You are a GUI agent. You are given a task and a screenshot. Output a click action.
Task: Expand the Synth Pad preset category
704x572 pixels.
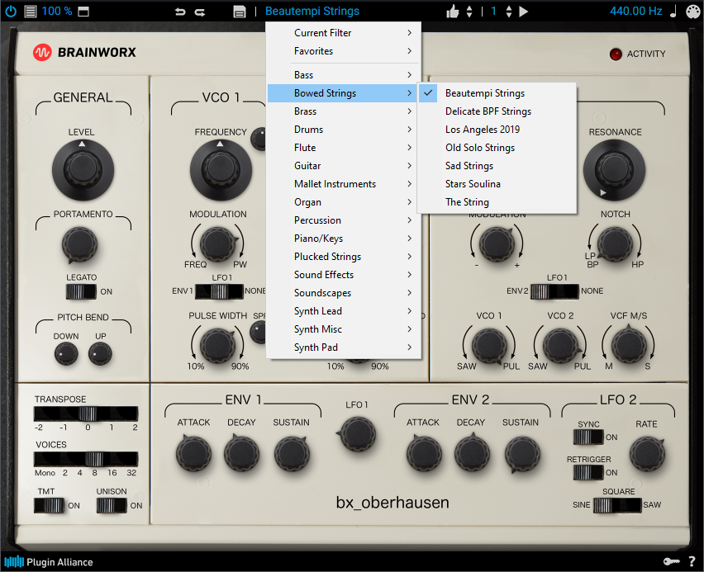[x=344, y=347]
